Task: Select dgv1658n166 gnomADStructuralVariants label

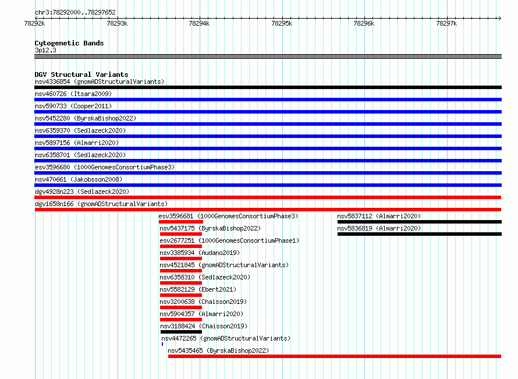Action: [x=101, y=204]
